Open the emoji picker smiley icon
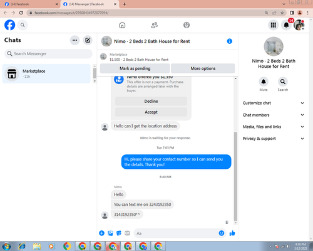Viewport: 313px width, 251px height. click(222, 233)
